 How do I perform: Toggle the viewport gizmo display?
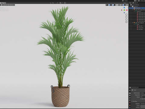109,5
